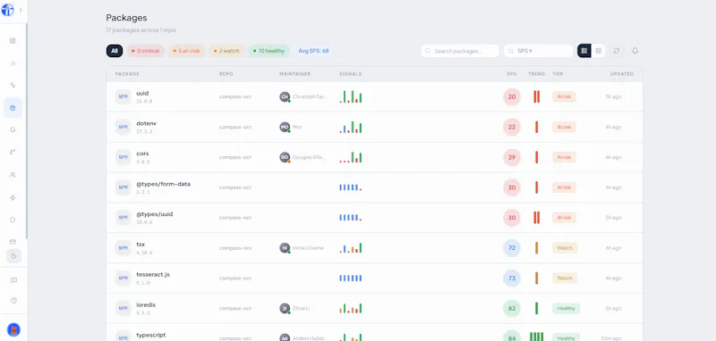Open the ioredis package name

click(x=146, y=304)
